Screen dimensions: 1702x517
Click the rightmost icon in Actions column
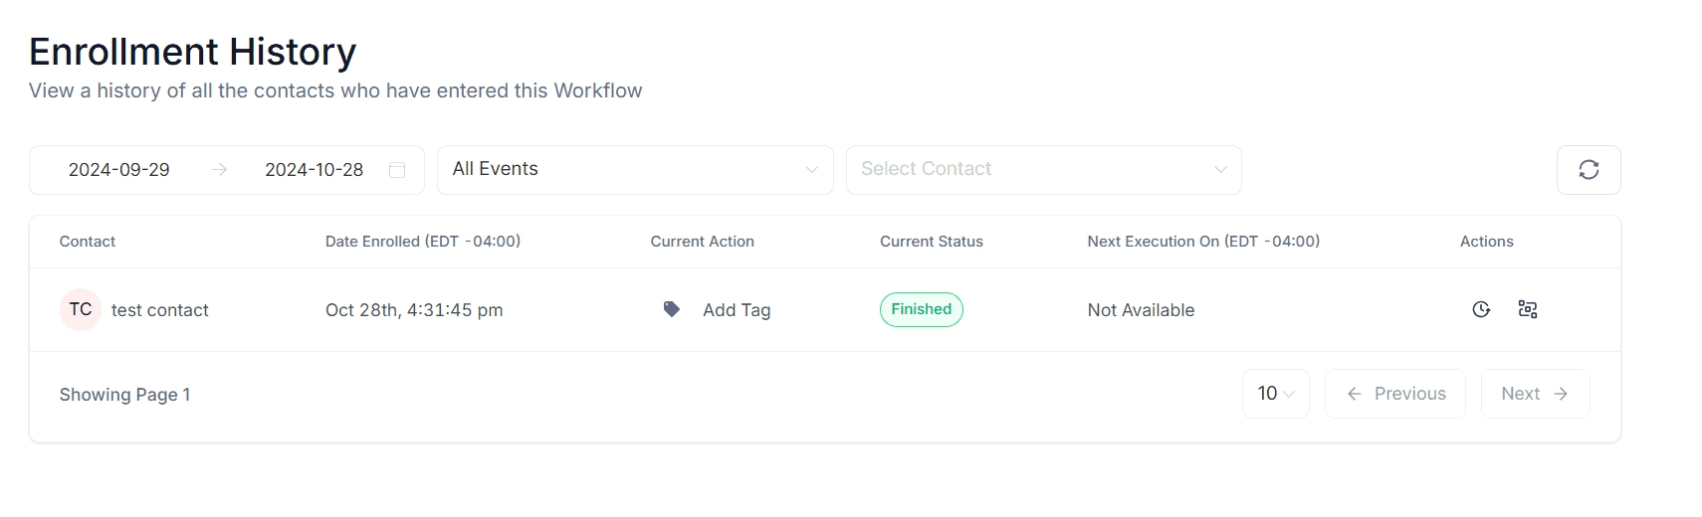click(x=1528, y=309)
